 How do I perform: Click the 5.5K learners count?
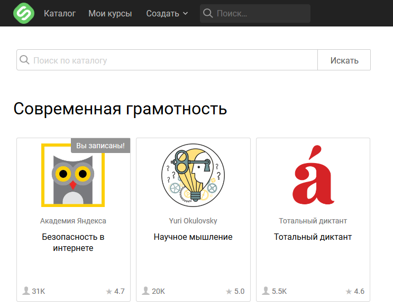coord(279,291)
